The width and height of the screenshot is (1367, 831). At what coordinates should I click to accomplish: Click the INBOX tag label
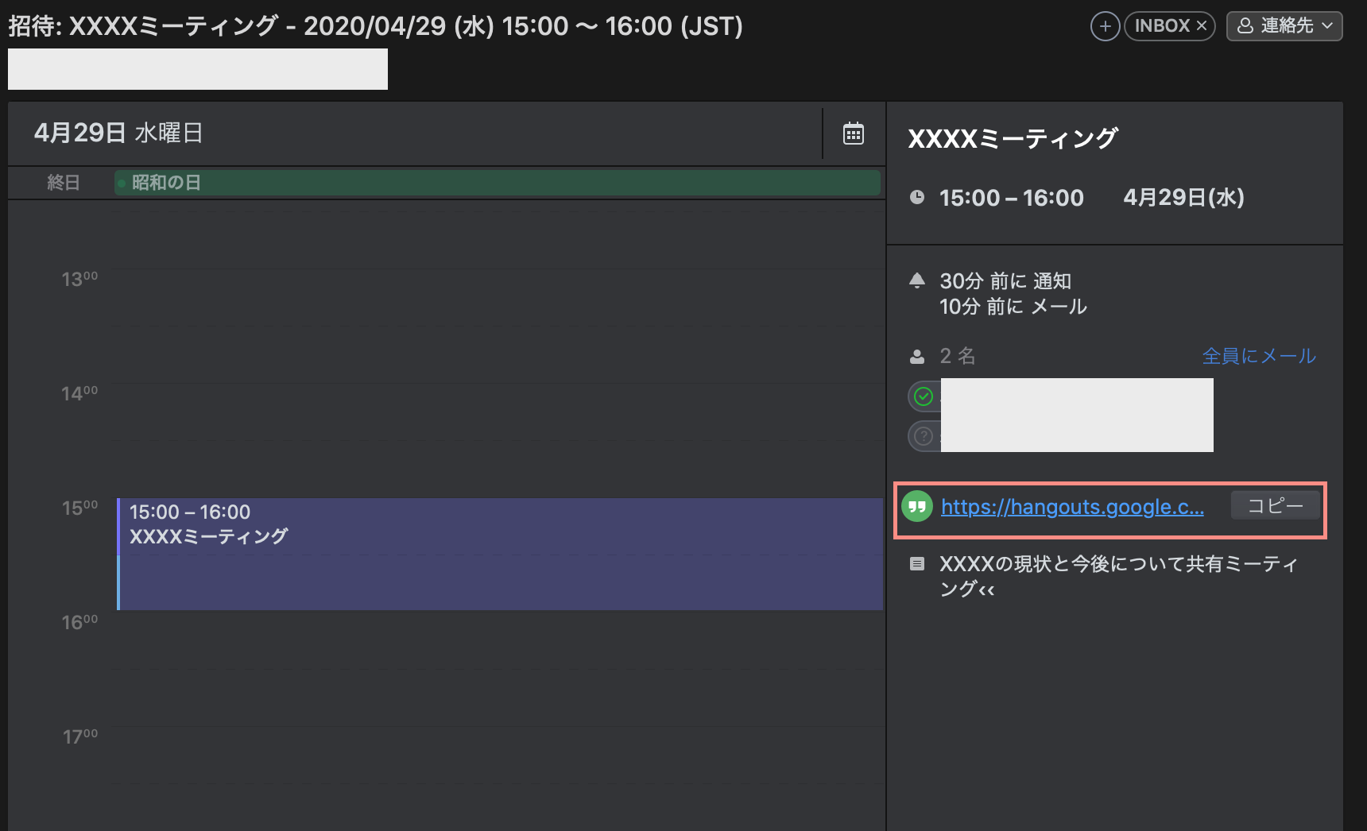click(1163, 25)
